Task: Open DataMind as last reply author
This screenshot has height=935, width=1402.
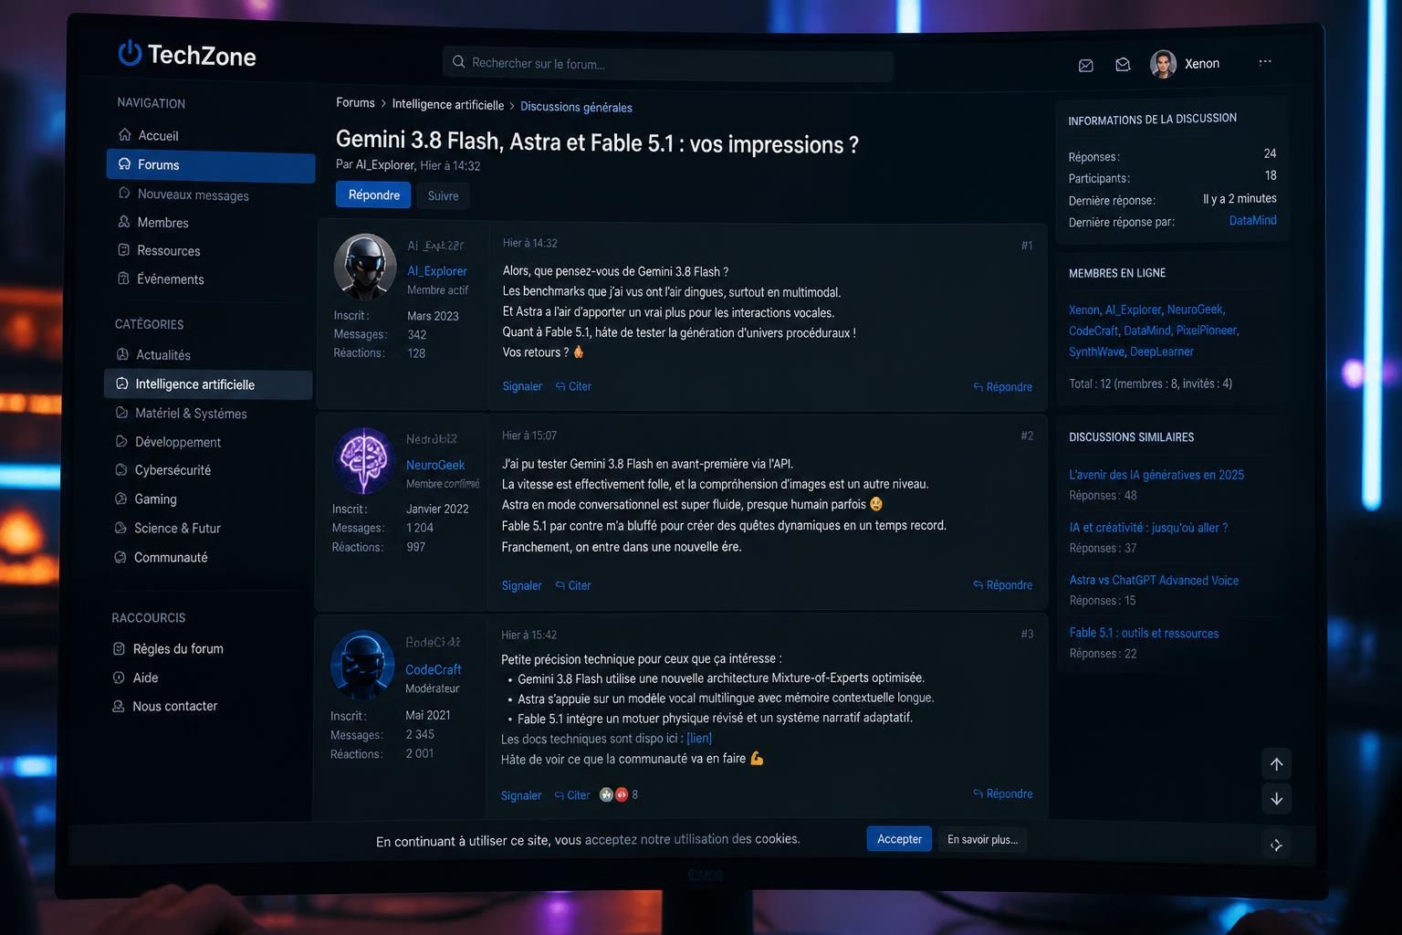Action: 1252,220
